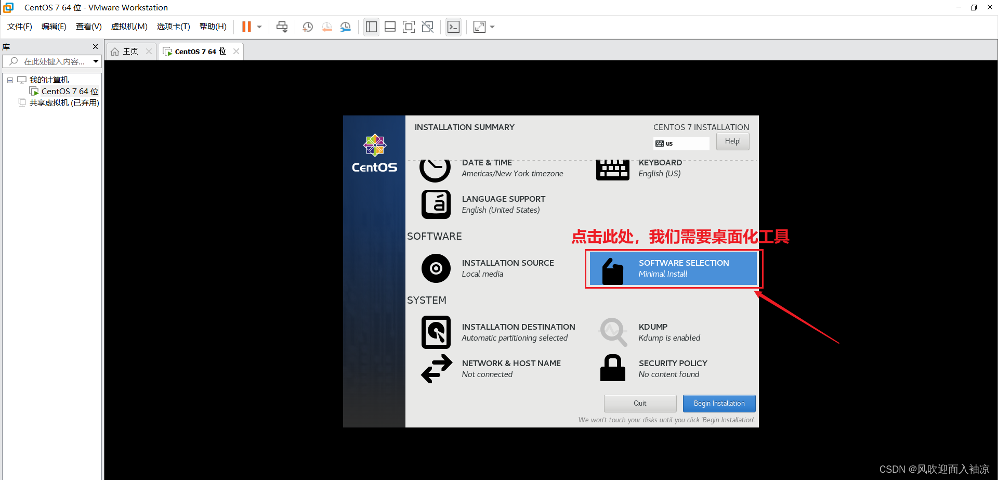Open the Kdump magnifier icon
Viewport: 998px width, 480px height.
(x=613, y=332)
